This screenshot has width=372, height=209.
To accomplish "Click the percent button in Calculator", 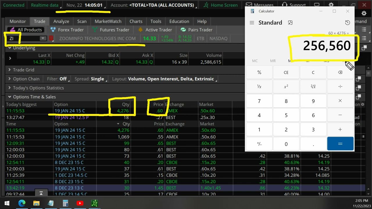I will click(259, 73).
